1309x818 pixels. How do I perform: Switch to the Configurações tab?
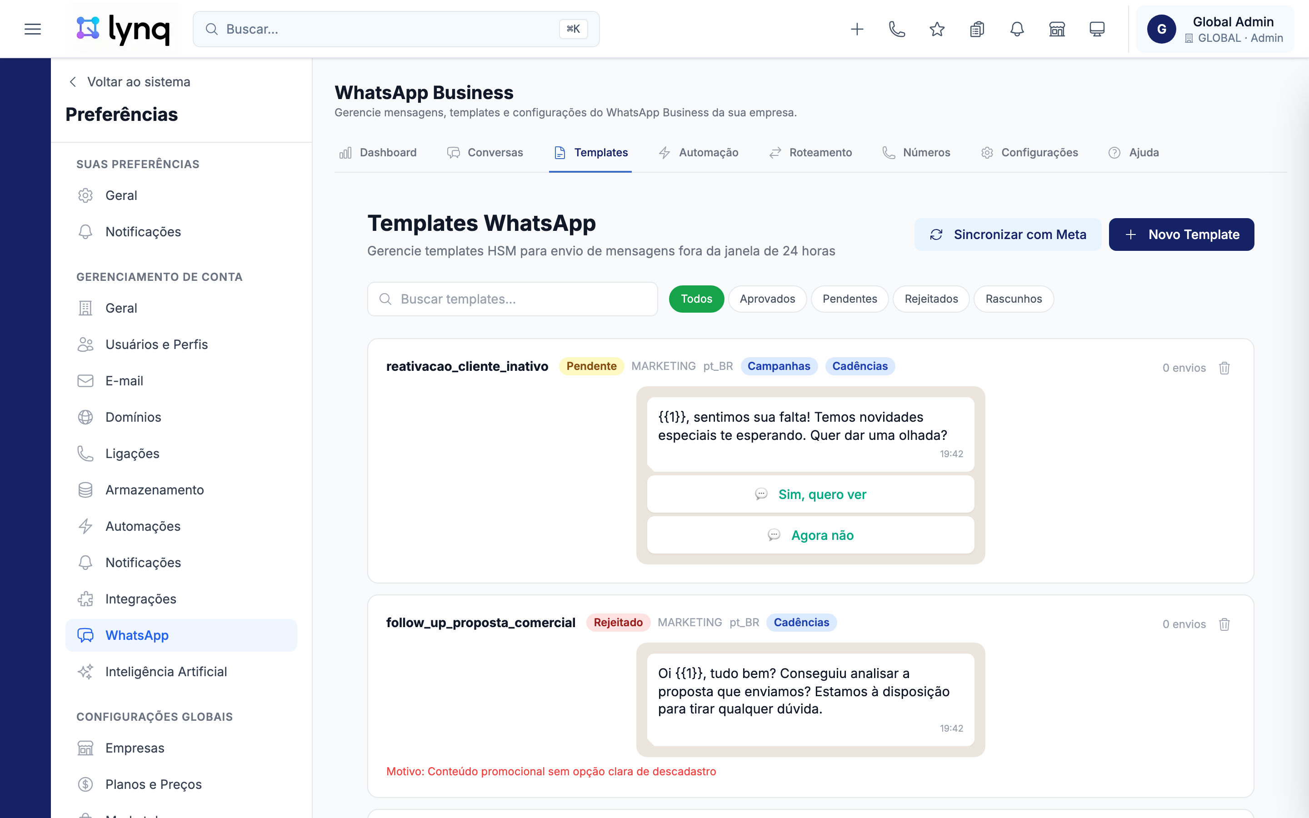(1029, 153)
